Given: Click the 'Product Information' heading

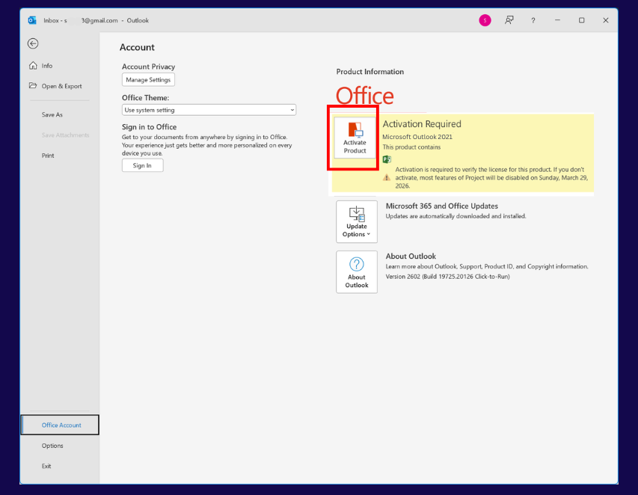Looking at the screenshot, I should click(370, 72).
